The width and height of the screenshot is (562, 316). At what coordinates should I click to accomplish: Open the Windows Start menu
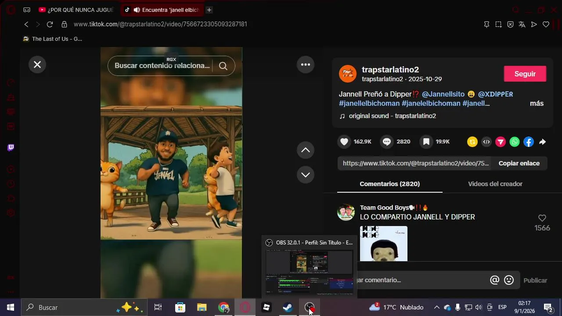(x=11, y=308)
